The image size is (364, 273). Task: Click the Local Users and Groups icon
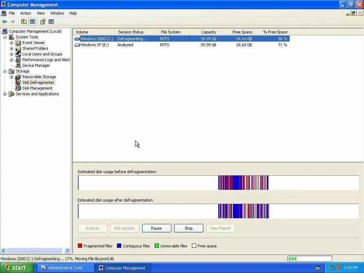pyautogui.click(x=18, y=54)
